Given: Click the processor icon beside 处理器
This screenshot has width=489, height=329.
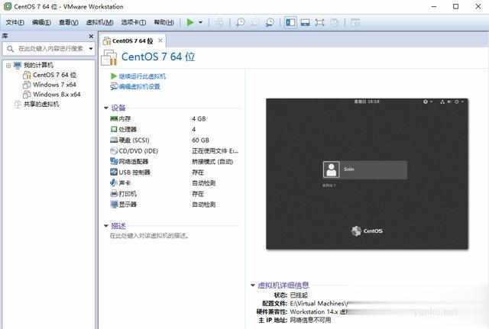Looking at the screenshot, I should click(114, 129).
